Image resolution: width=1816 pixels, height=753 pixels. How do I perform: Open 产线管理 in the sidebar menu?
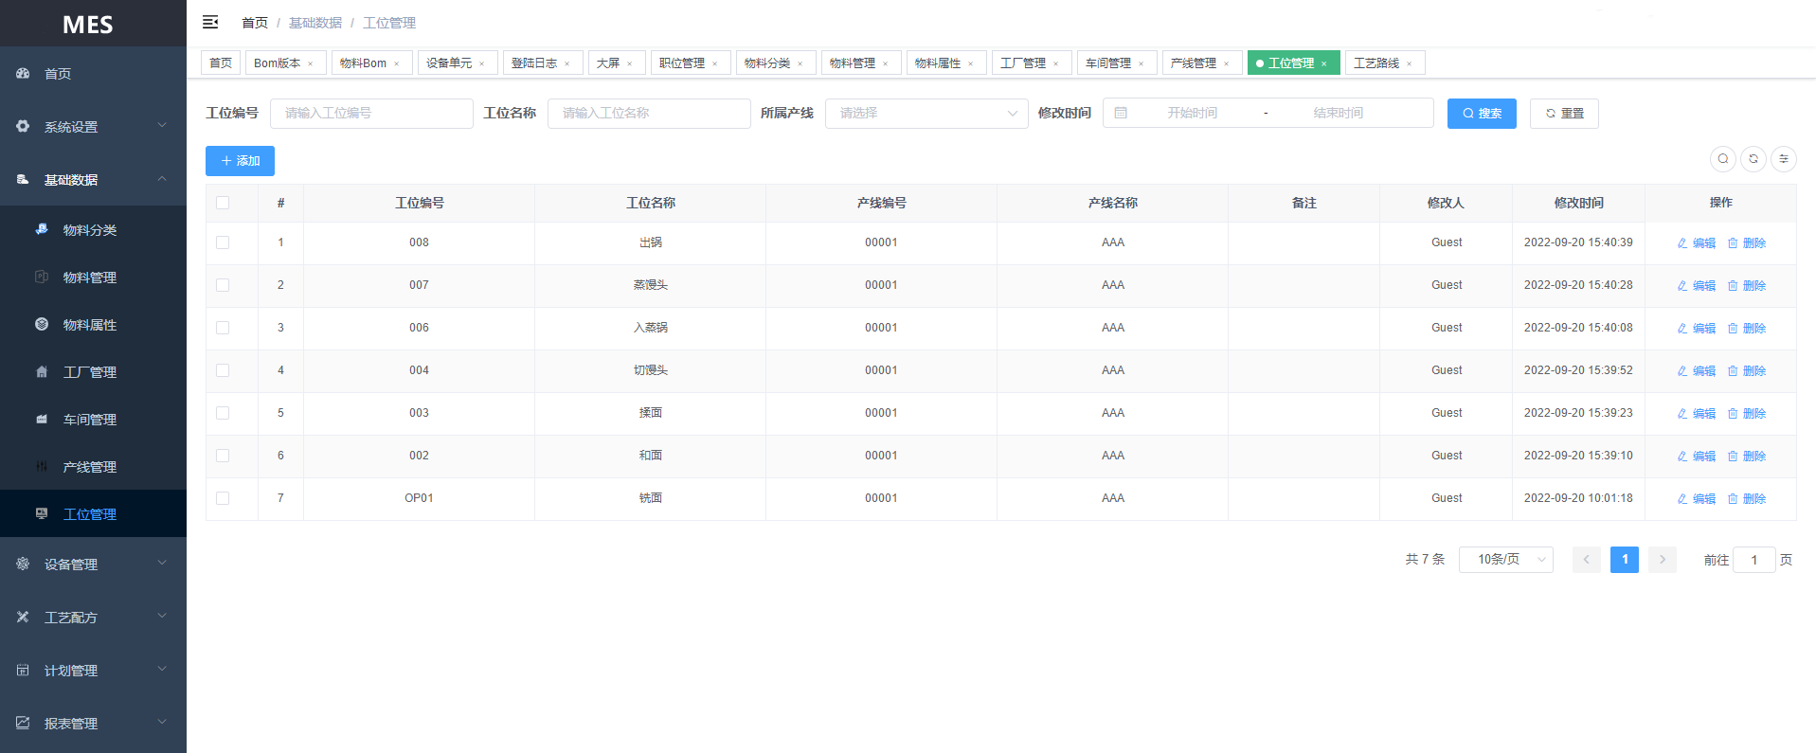click(90, 467)
